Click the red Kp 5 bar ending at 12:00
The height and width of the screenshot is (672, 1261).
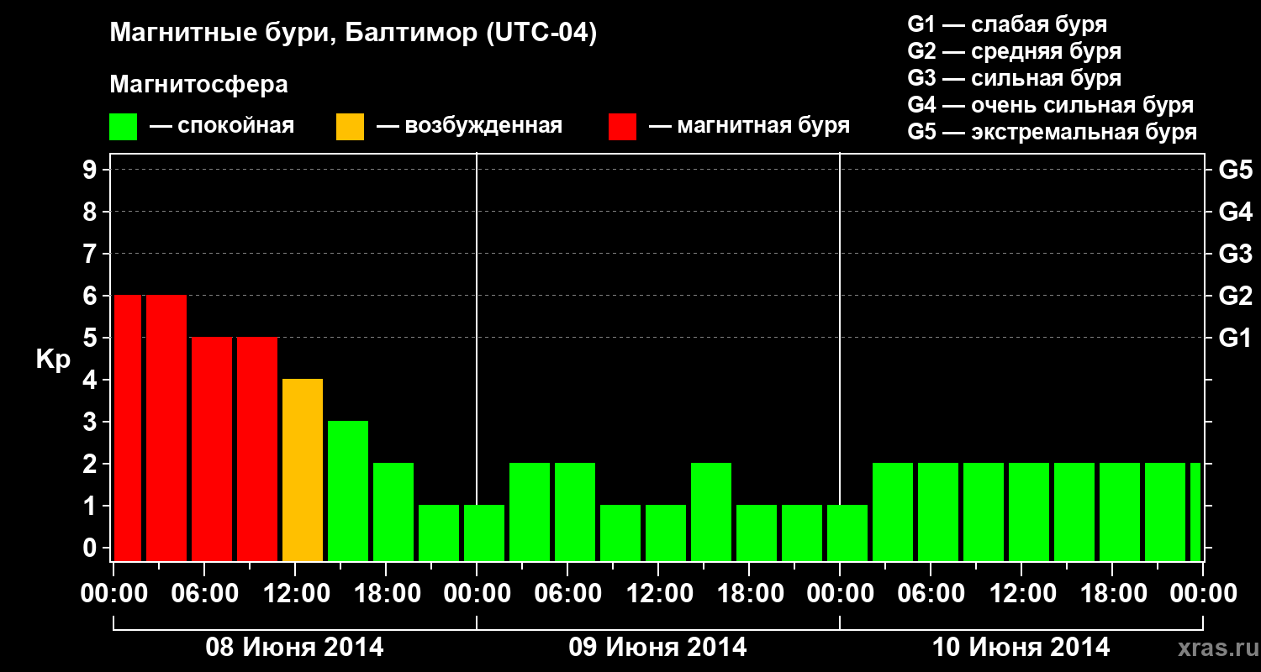[x=257, y=449]
